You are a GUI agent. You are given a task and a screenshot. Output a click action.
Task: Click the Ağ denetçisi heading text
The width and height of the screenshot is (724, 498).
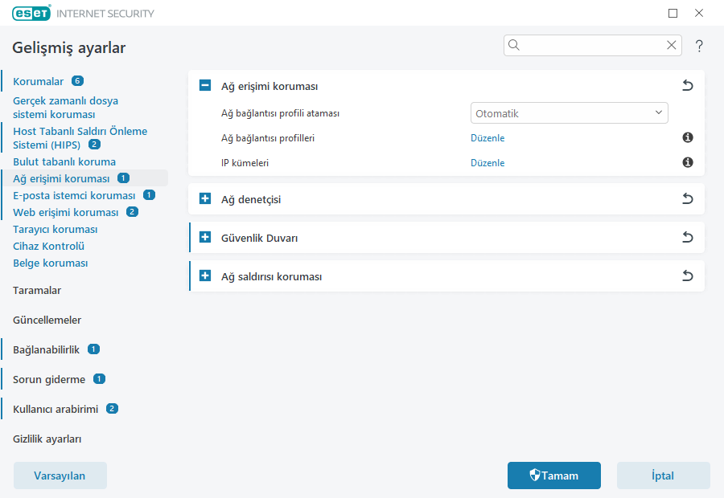[251, 200]
